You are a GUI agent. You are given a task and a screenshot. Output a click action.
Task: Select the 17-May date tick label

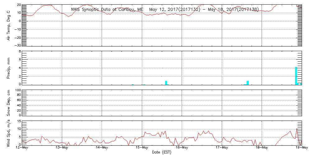tap(222, 148)
